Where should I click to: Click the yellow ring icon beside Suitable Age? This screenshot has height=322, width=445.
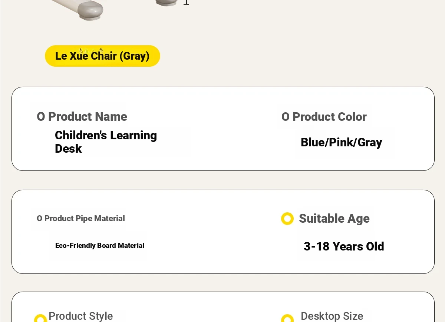point(287,219)
